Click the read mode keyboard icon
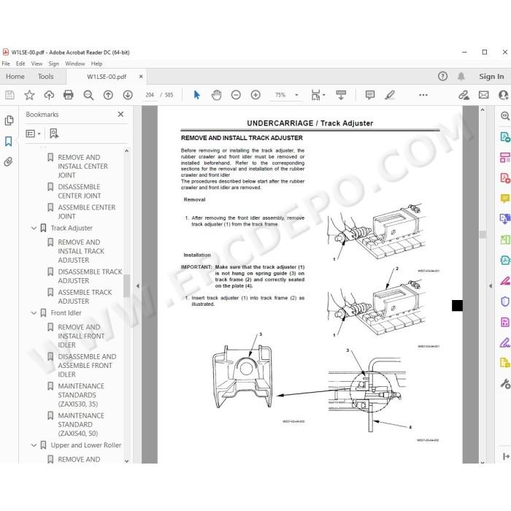This screenshot has width=511, height=511. coord(341,95)
